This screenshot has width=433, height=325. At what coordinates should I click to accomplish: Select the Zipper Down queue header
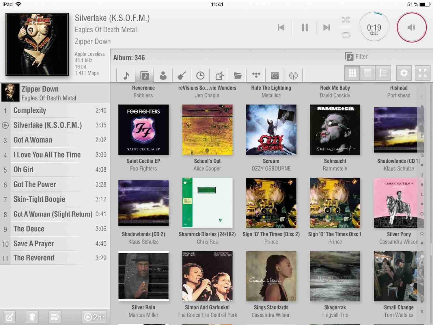55,93
